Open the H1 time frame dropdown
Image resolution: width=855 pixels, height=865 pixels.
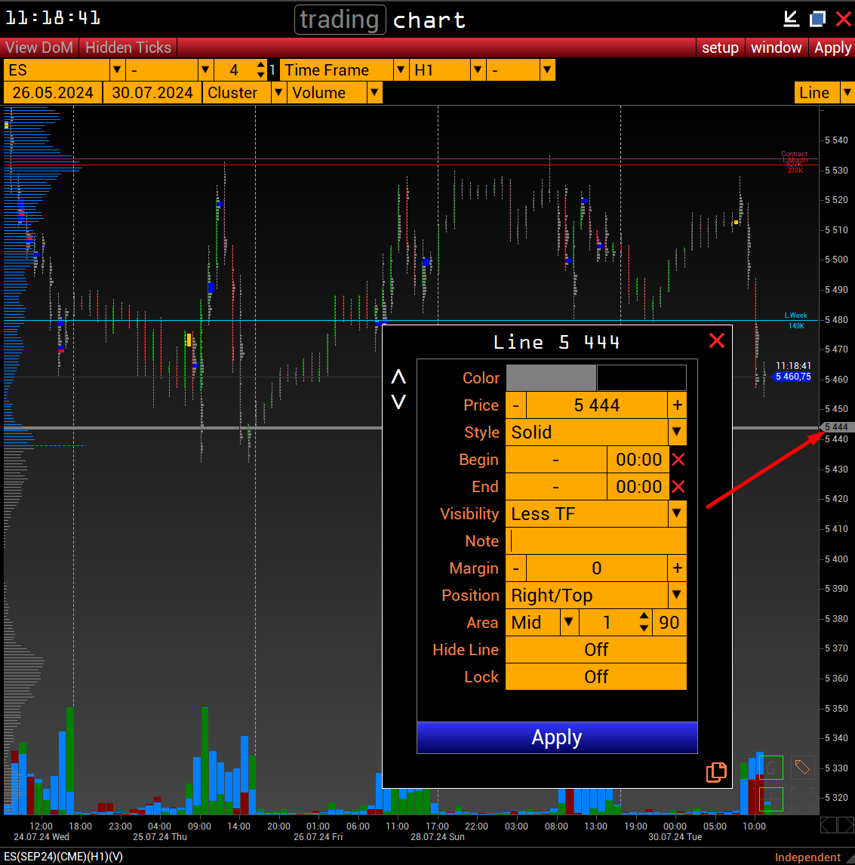coord(478,70)
